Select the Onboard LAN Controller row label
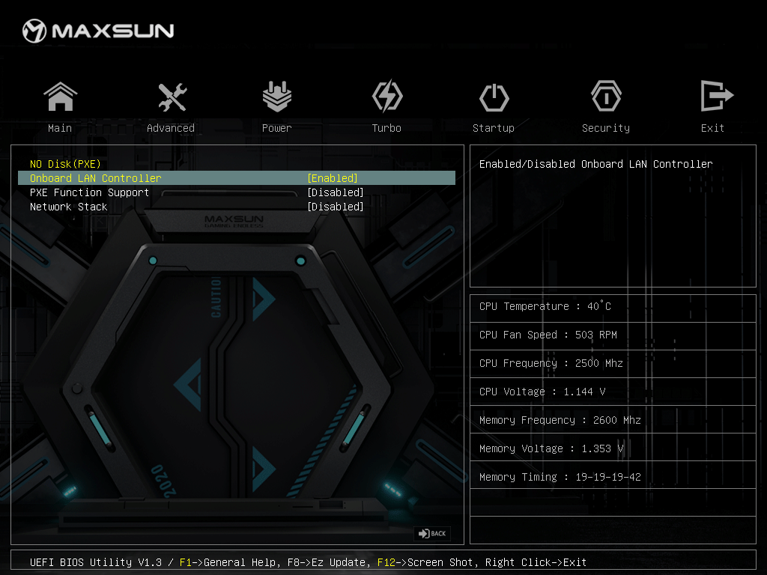The image size is (767, 575). (x=95, y=178)
